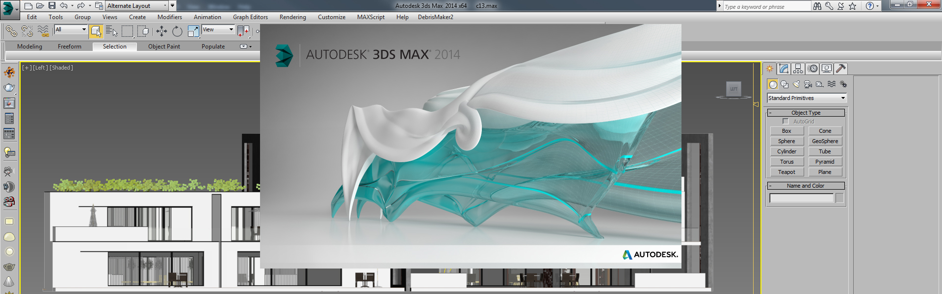Switch to the Object Paint ribbon tab
This screenshot has width=942, height=294.
(164, 47)
